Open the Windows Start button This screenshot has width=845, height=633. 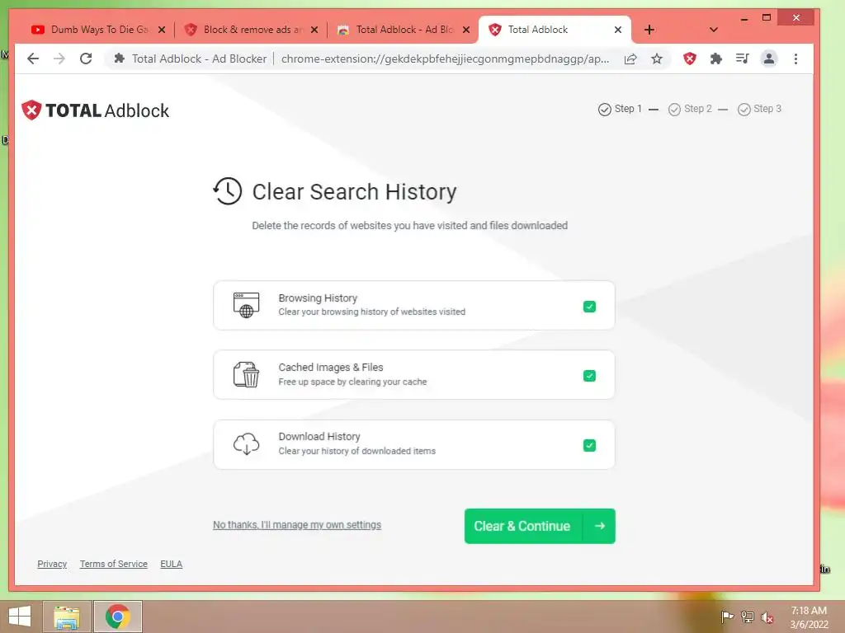coord(20,617)
